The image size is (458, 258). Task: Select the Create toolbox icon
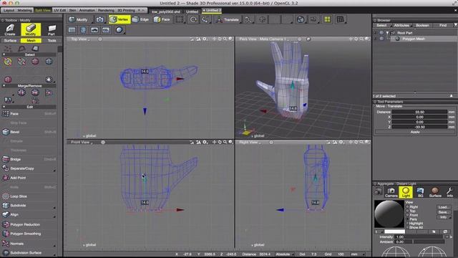click(x=10, y=29)
